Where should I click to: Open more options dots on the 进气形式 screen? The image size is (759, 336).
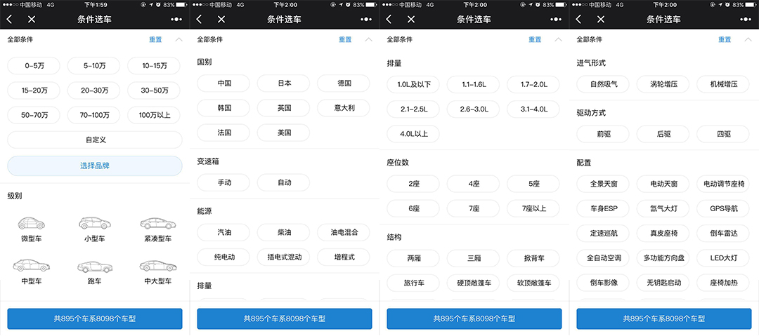(x=746, y=20)
